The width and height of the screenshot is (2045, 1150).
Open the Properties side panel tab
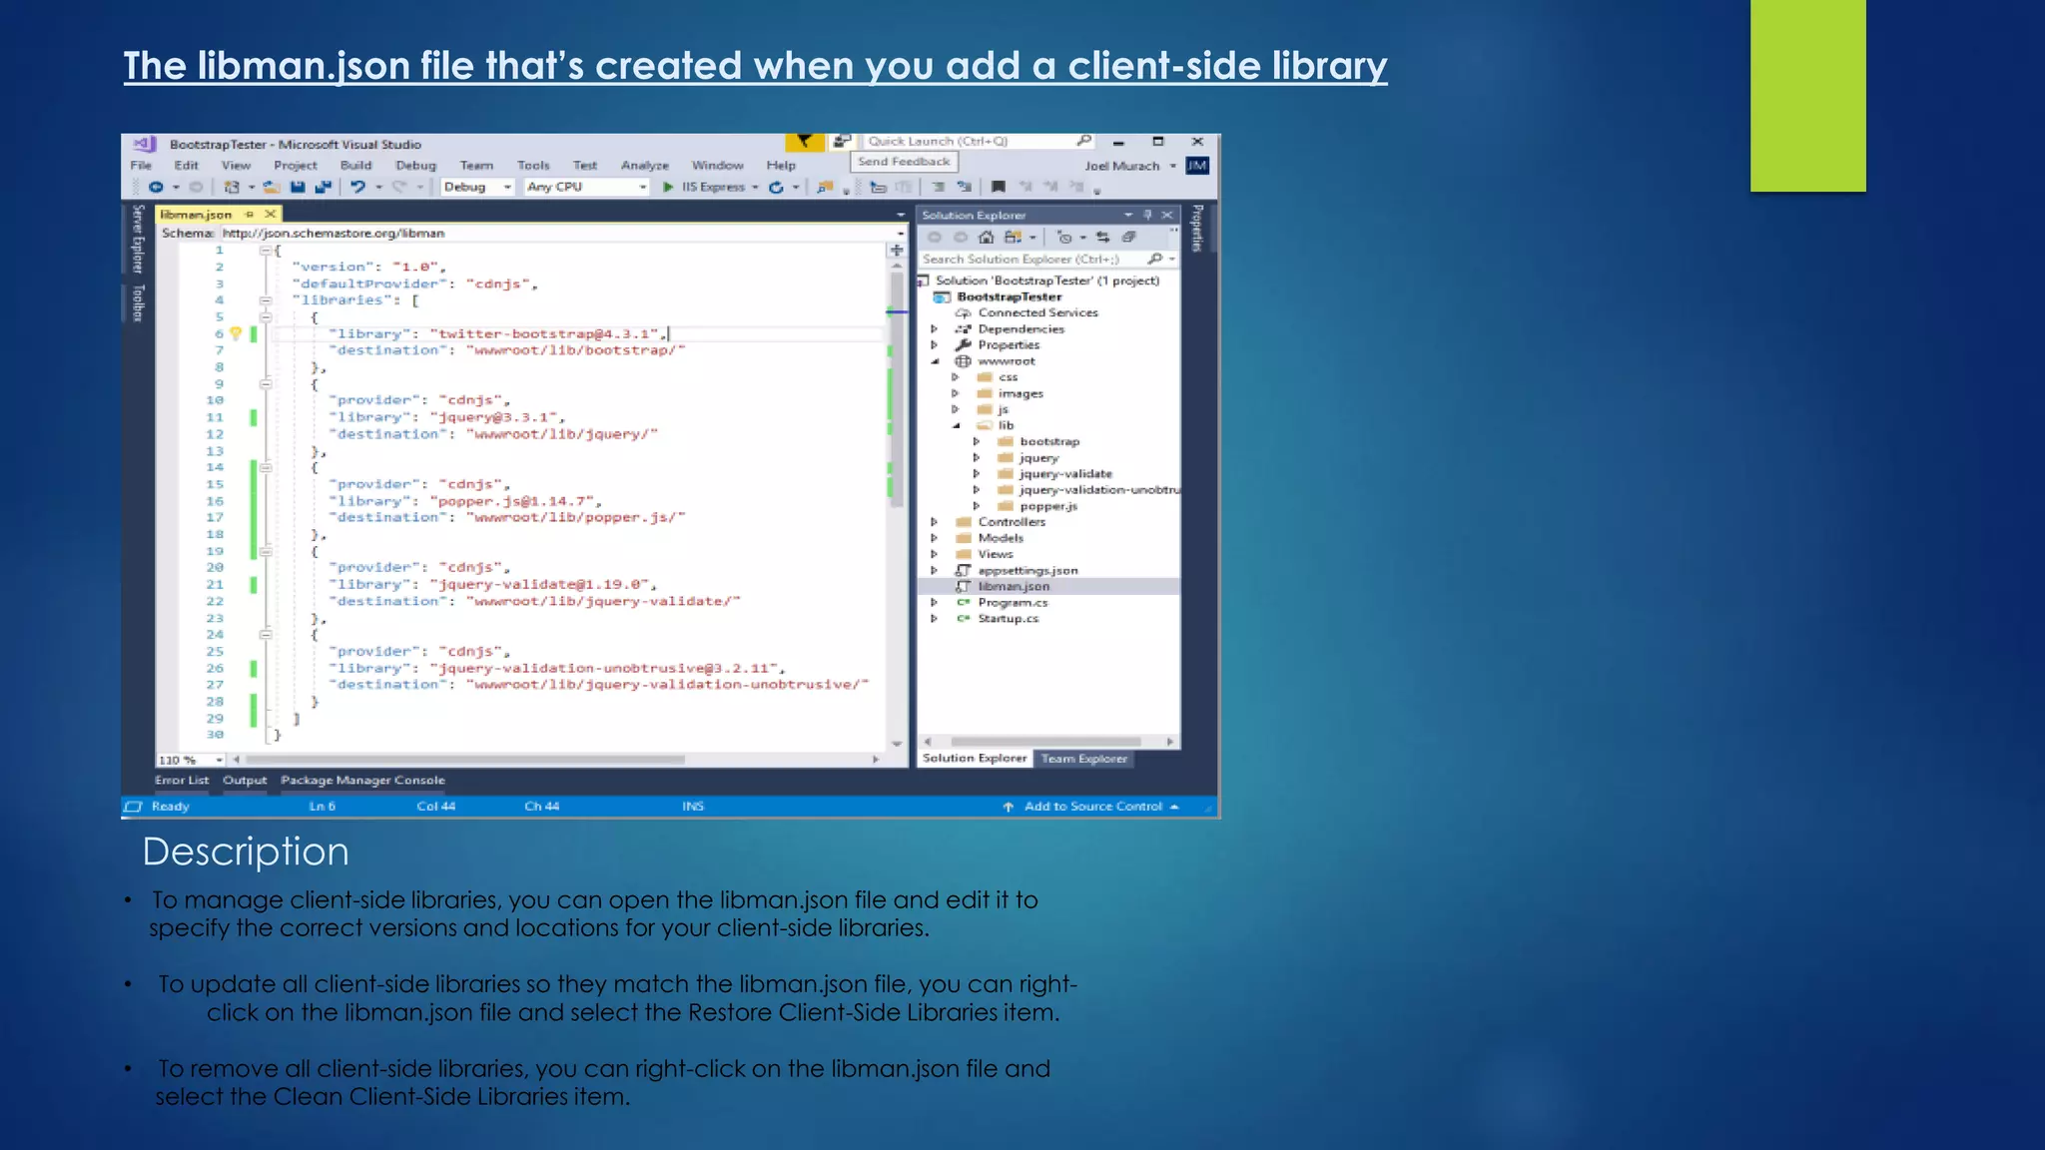pos(1197,229)
